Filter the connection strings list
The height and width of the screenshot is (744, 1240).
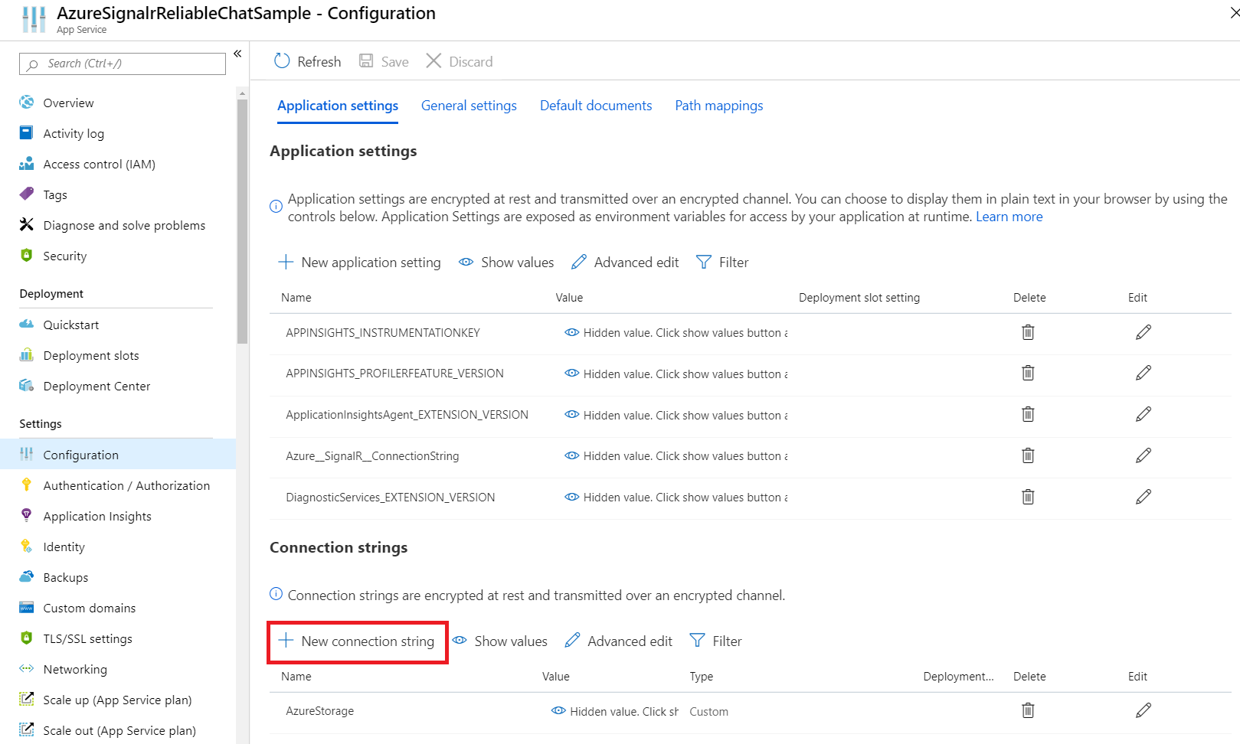[x=716, y=641]
